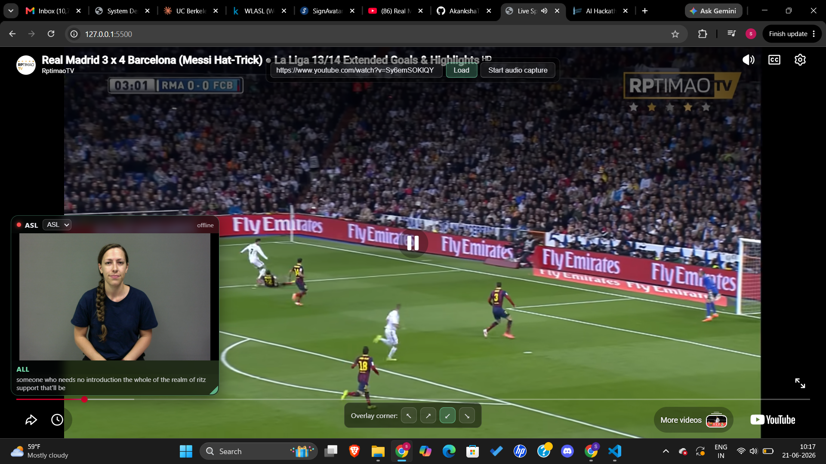This screenshot has width=826, height=464.
Task: Click the signer video in ASL overlay
Action: click(x=115, y=296)
